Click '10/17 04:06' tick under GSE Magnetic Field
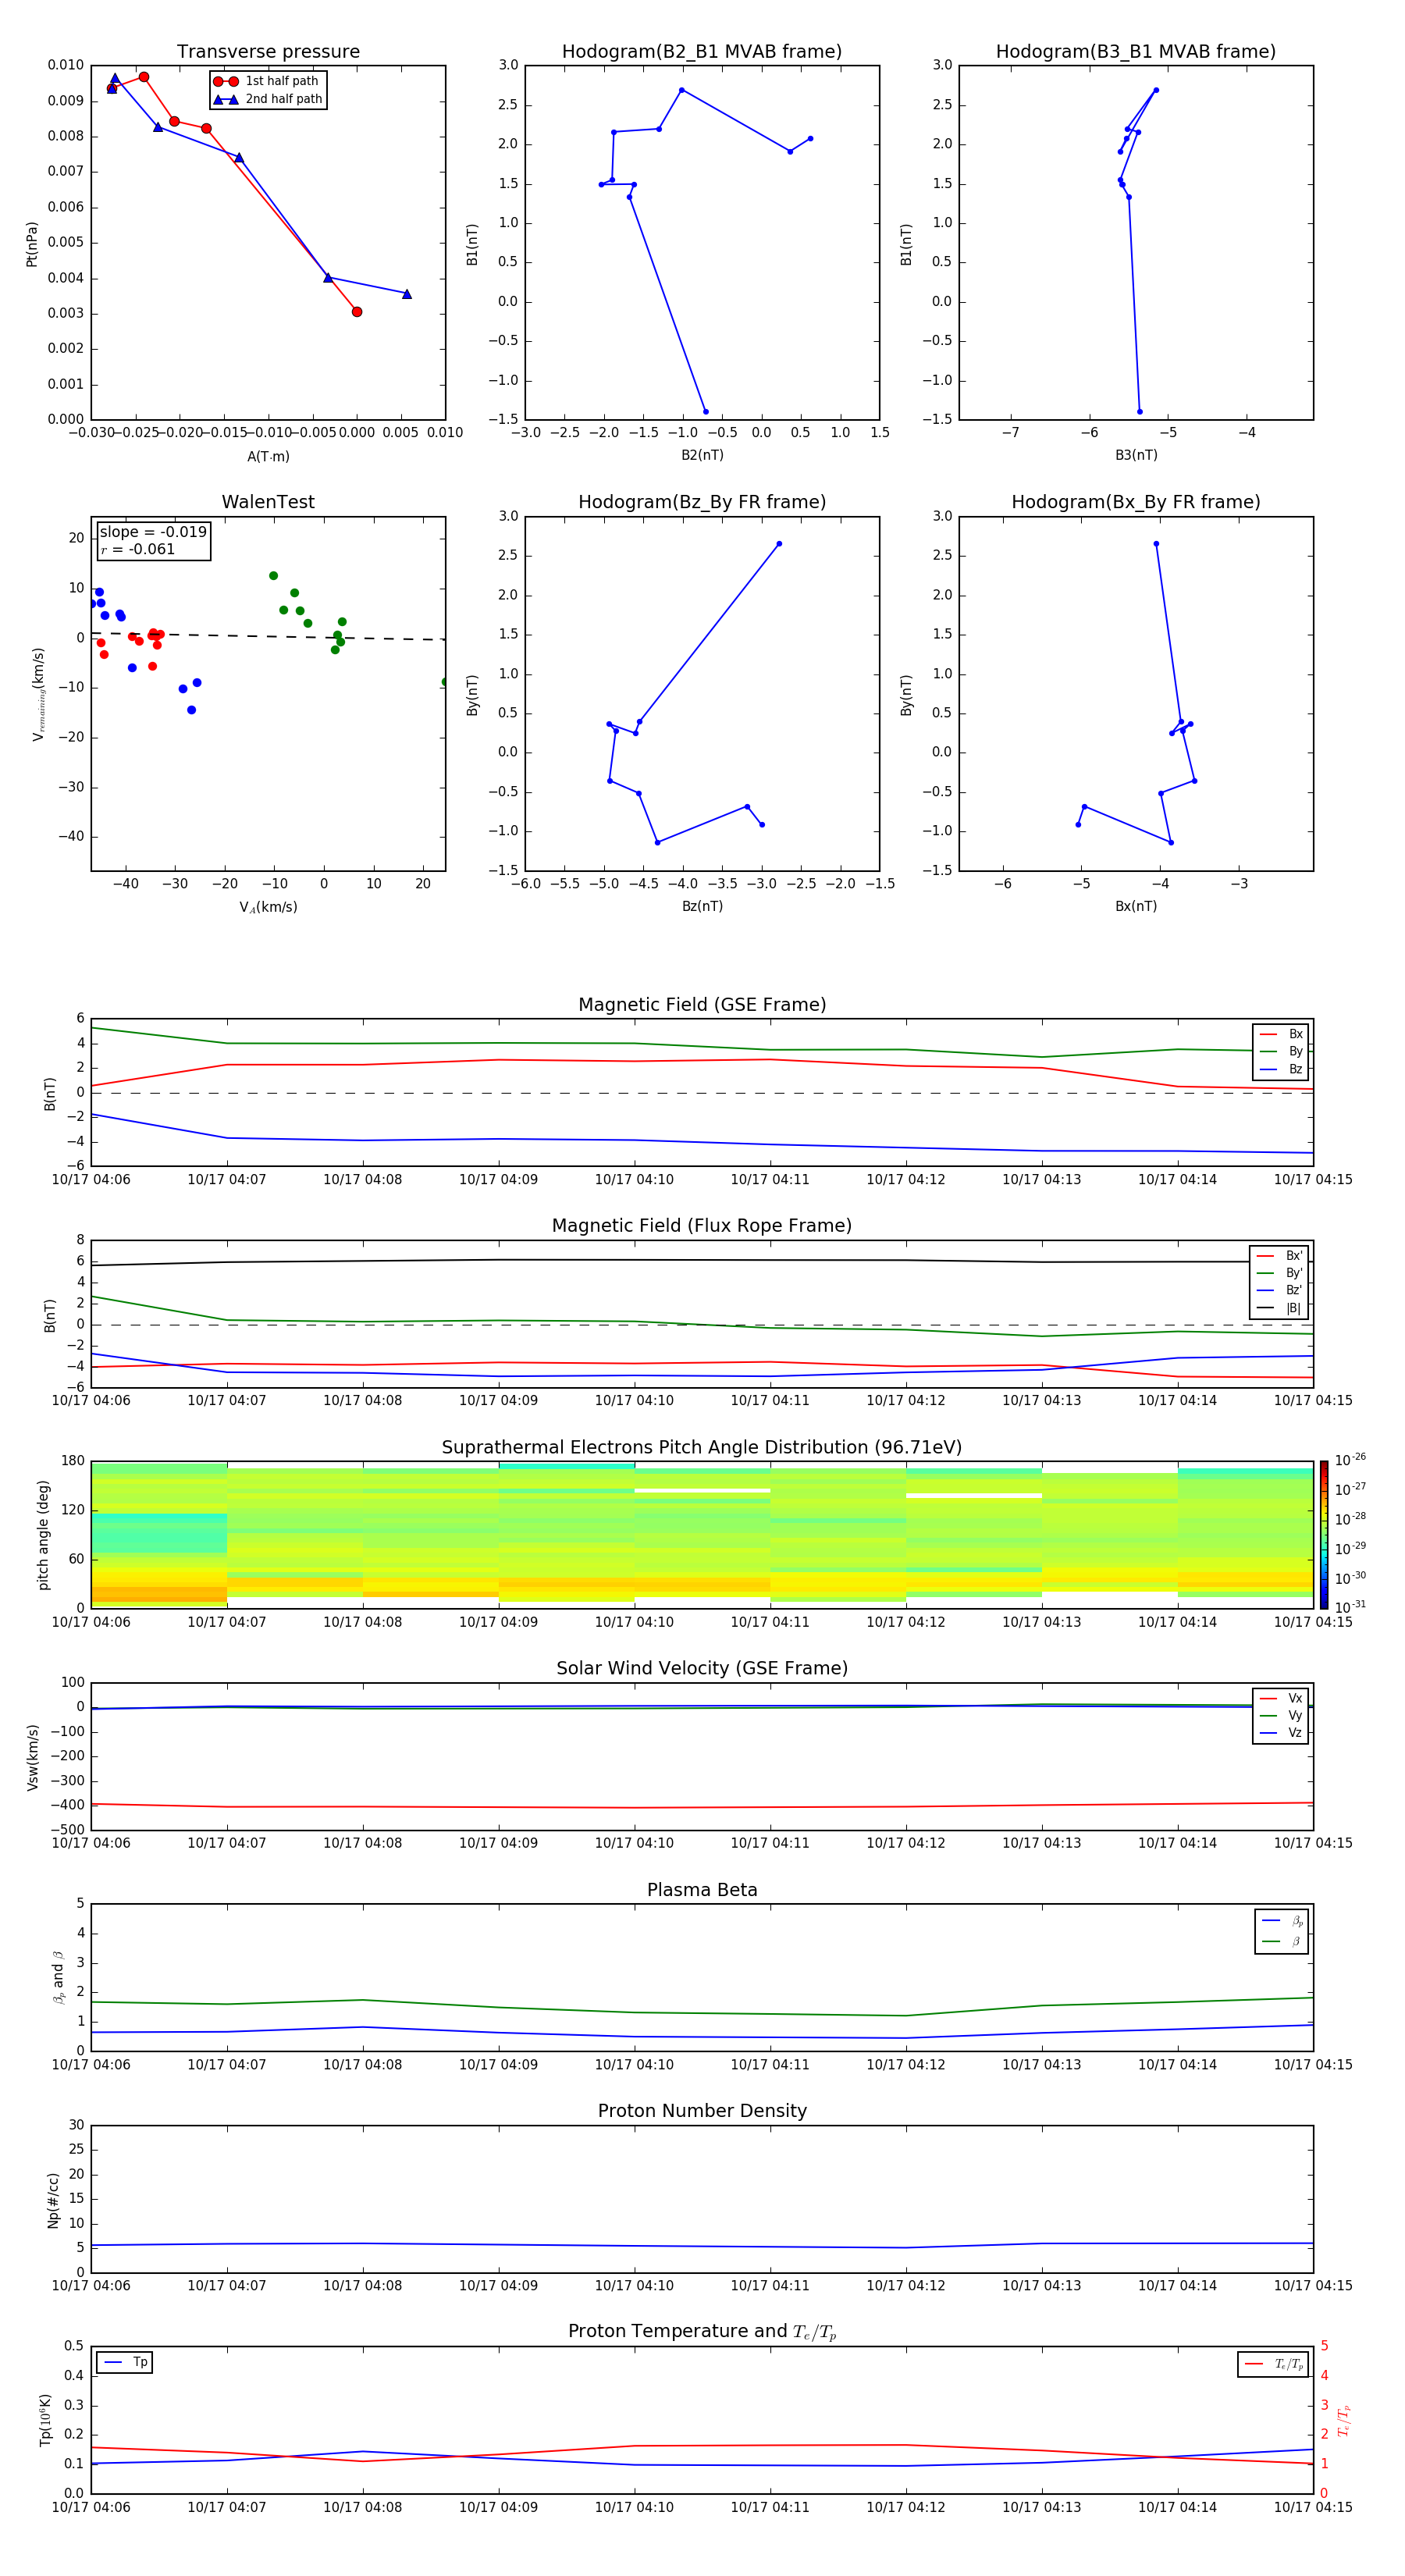 (x=91, y=1180)
